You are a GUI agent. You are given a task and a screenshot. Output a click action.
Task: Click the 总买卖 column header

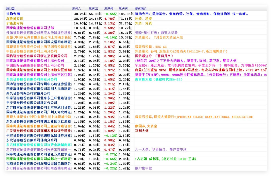123,8
